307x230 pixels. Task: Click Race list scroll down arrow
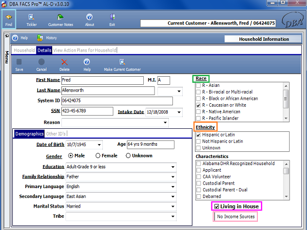[286, 118]
